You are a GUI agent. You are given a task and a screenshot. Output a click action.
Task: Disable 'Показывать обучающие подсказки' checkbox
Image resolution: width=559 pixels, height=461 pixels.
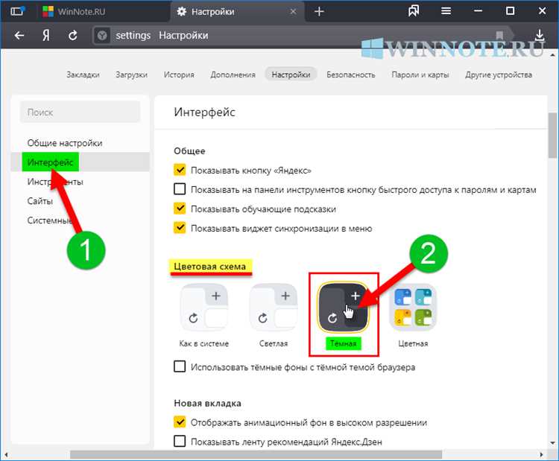point(180,209)
